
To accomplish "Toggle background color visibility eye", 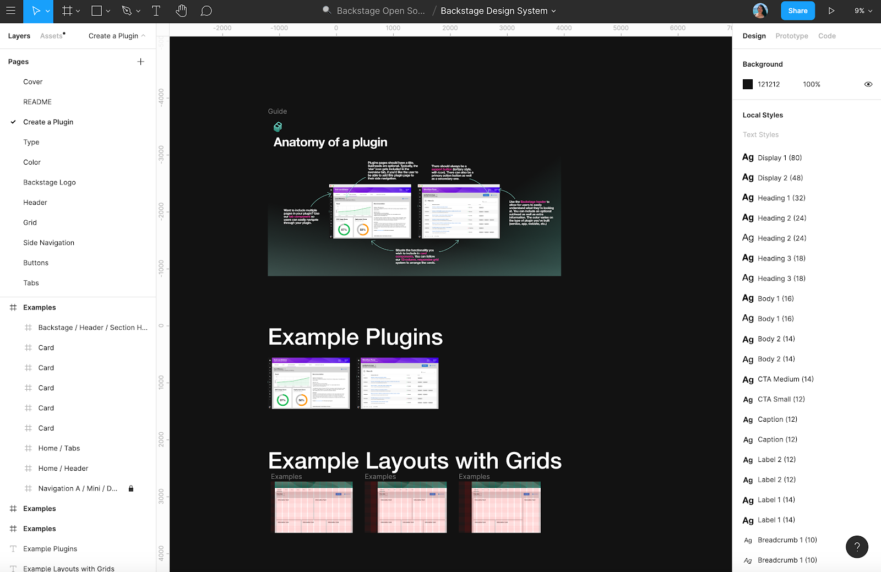I will 868,84.
